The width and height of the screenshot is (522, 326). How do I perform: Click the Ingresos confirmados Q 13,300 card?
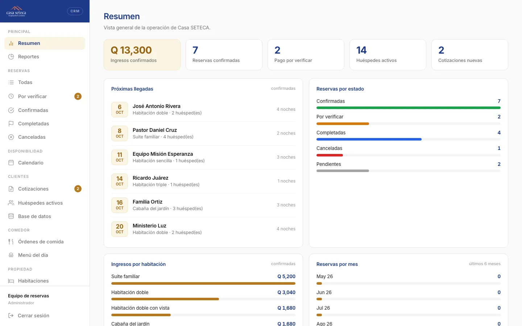pyautogui.click(x=142, y=55)
